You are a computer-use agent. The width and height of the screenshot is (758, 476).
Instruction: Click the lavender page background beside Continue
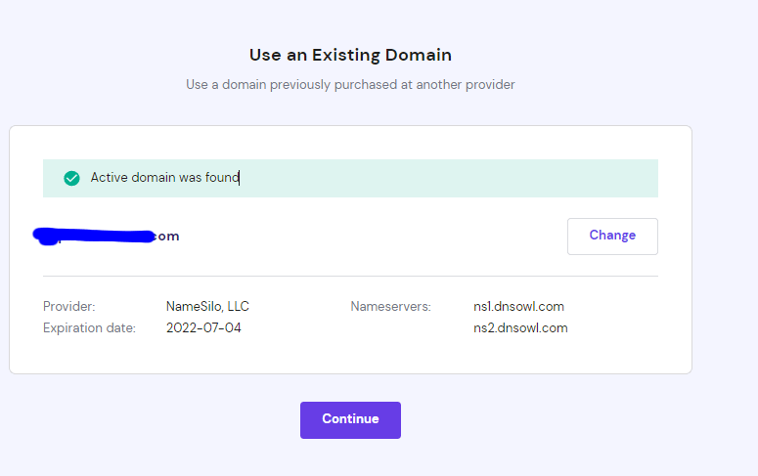[532, 420]
